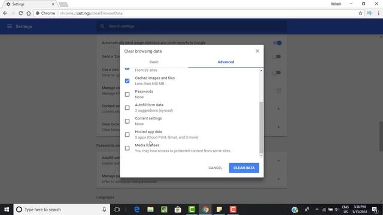Open the green app icon beside File Explorer
The width and height of the screenshot is (383, 215).
[164, 210]
